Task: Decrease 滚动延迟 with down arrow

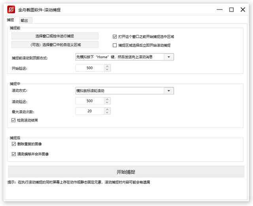Action: coord(107,102)
